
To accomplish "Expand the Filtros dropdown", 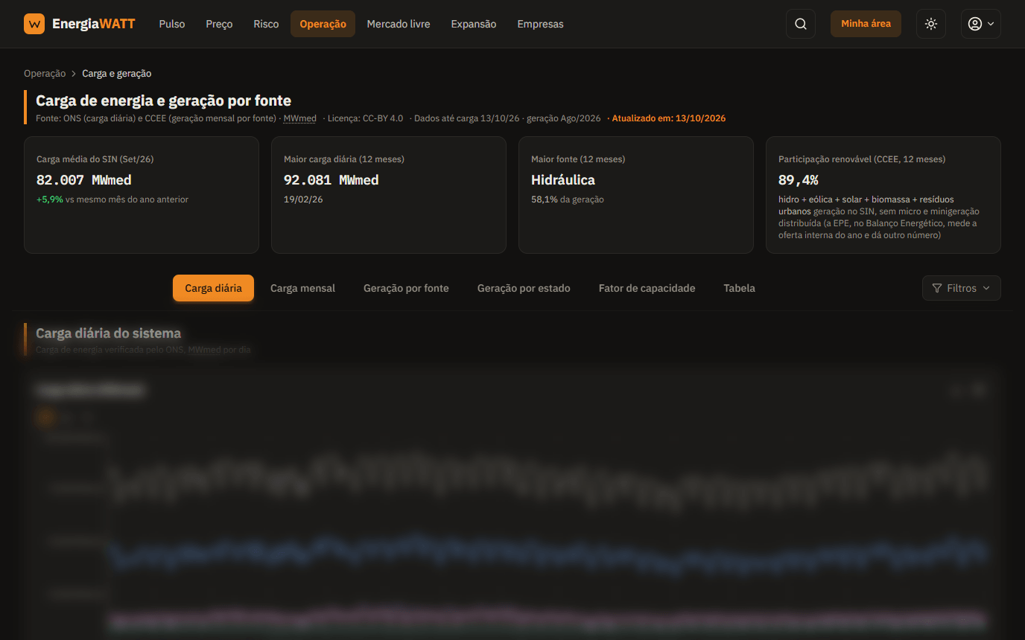I will pyautogui.click(x=961, y=288).
